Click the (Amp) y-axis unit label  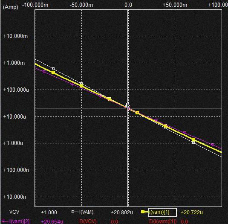(x=11, y=7)
